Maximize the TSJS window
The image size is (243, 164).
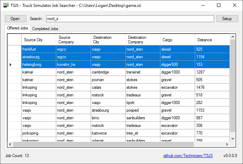click(219, 6)
